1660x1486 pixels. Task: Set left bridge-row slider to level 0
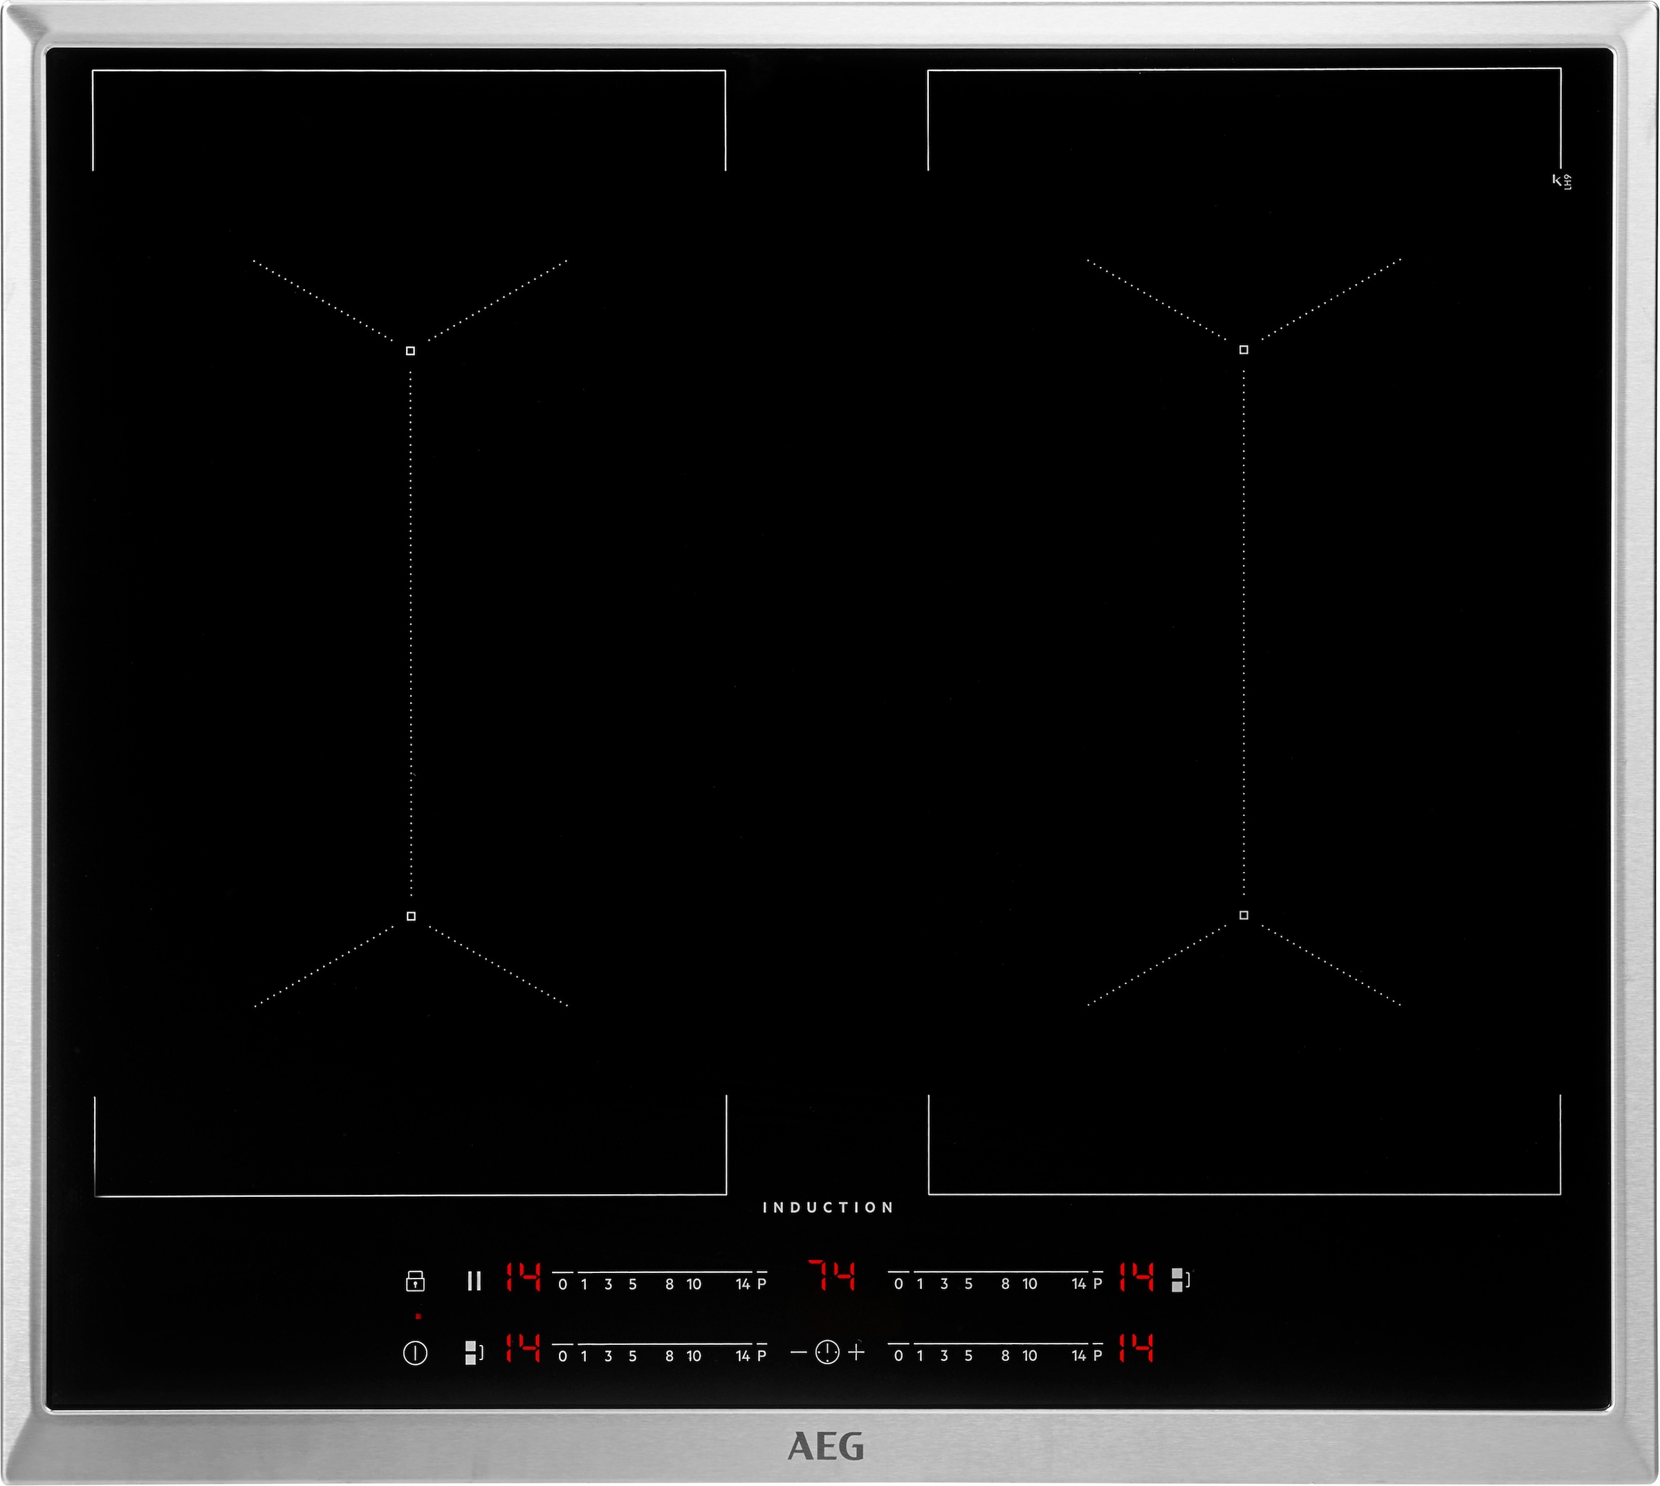coord(562,1356)
